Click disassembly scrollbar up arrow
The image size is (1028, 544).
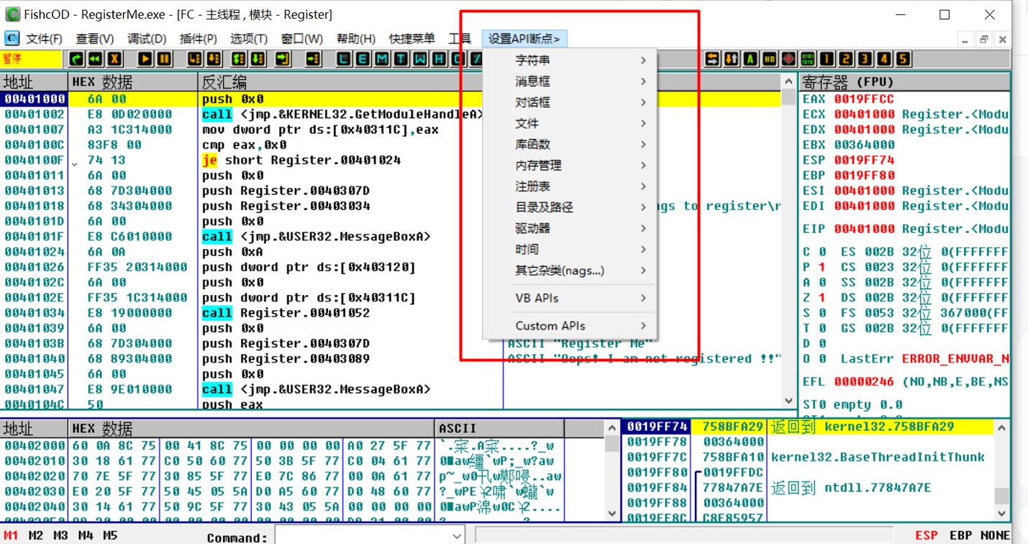[x=789, y=81]
